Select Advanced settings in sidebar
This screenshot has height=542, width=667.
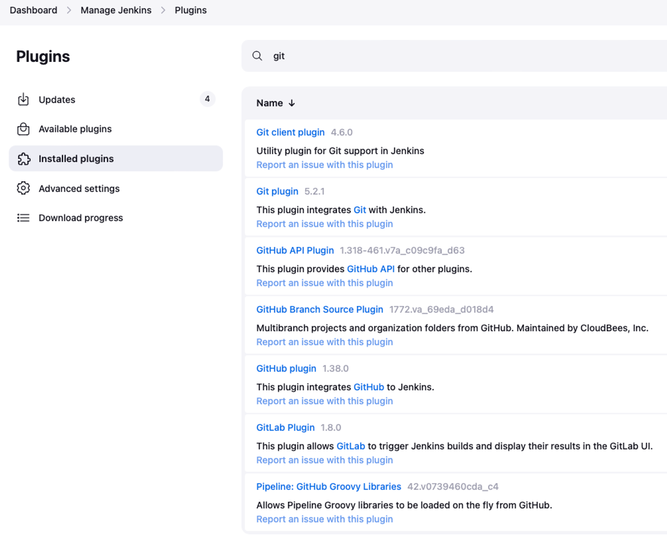(x=79, y=189)
